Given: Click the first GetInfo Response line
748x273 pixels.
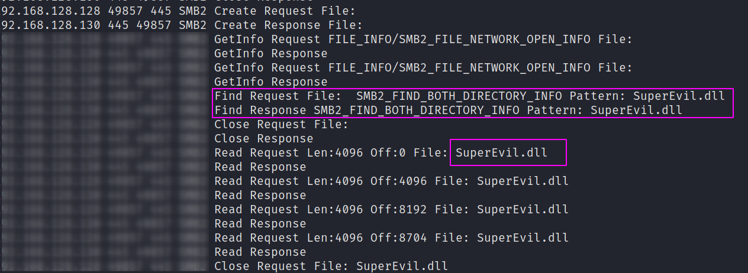Looking at the screenshot, I should coord(270,54).
